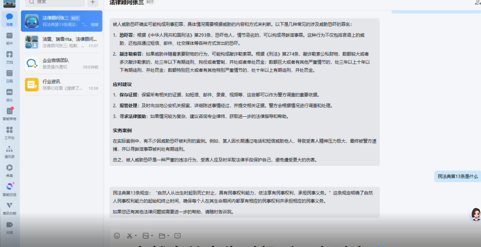Open the 通讯录 contacts panel
This screenshot has height=247, width=481.
9,151
